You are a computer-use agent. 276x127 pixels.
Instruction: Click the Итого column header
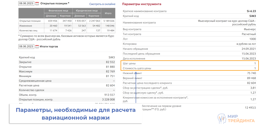pyautogui.click(x=108, y=13)
